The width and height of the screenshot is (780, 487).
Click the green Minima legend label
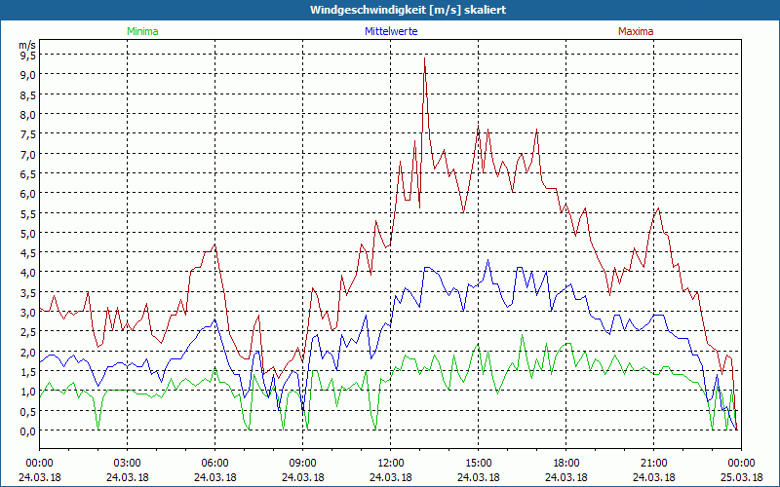tap(141, 31)
